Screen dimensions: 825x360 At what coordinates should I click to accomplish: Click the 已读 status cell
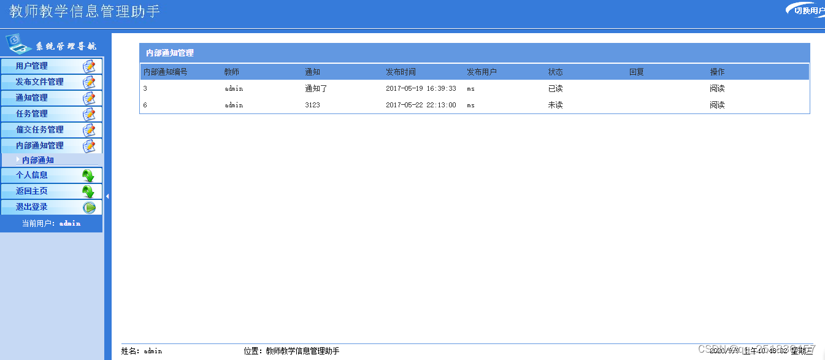555,88
